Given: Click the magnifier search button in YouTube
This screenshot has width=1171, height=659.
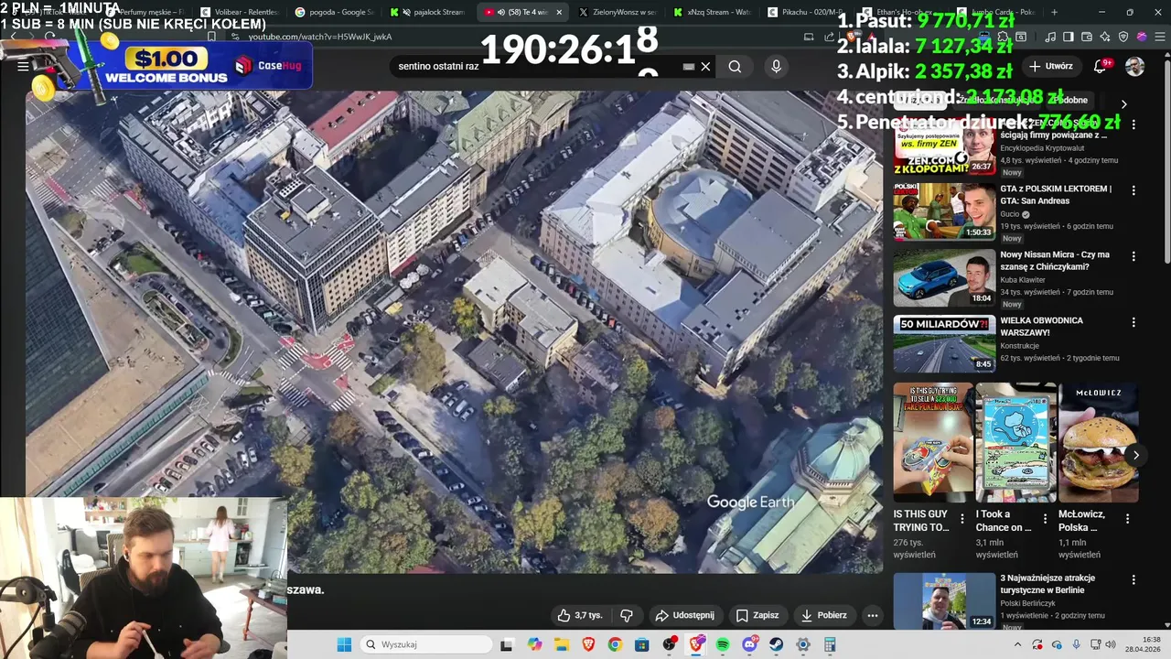Looking at the screenshot, I should pos(735,67).
